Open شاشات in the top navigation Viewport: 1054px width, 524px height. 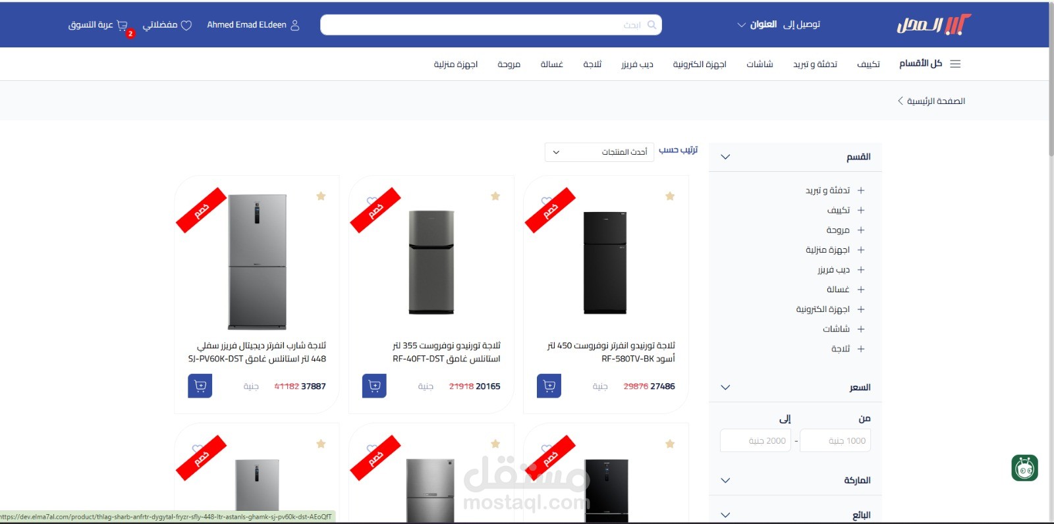pos(760,64)
